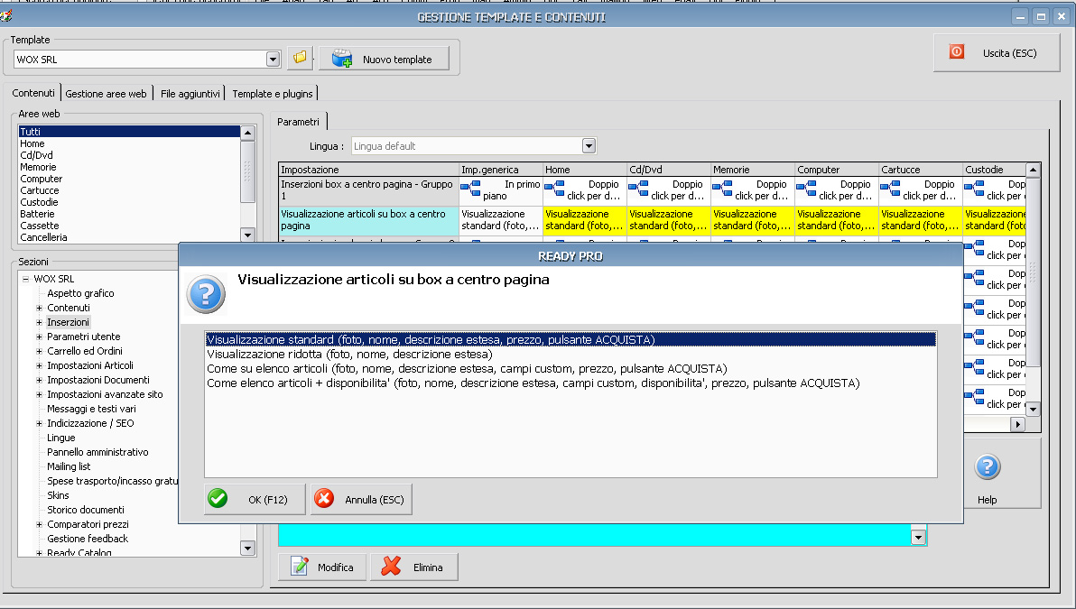Open template folder icon next to WOX SRL

[x=300, y=59]
